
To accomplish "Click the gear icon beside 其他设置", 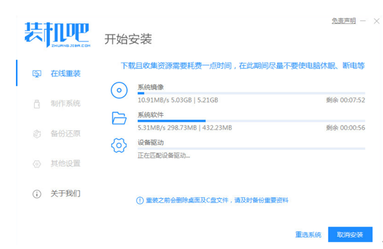I will pyautogui.click(x=37, y=164).
